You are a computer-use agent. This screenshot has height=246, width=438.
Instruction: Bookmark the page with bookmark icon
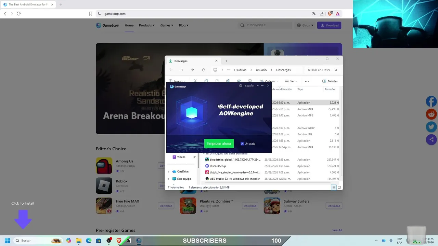click(90, 14)
